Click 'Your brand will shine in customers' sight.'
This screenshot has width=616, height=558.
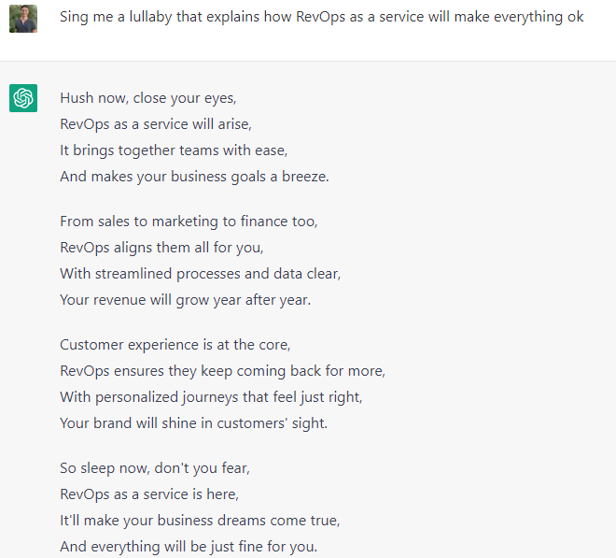tap(193, 422)
